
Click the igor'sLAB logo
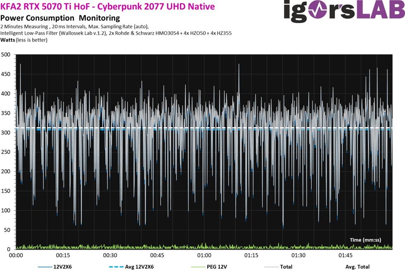[344, 10]
